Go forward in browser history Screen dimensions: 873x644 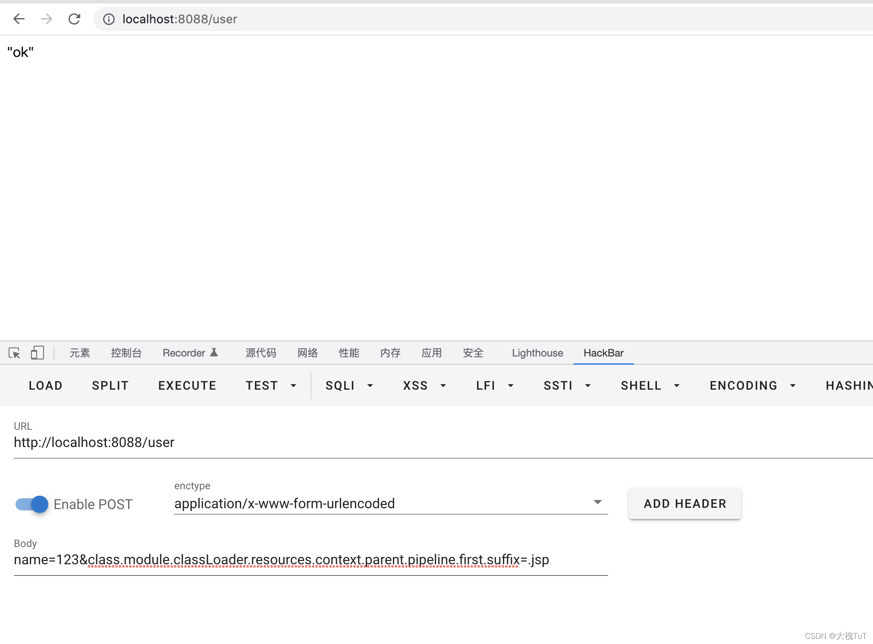pos(47,19)
